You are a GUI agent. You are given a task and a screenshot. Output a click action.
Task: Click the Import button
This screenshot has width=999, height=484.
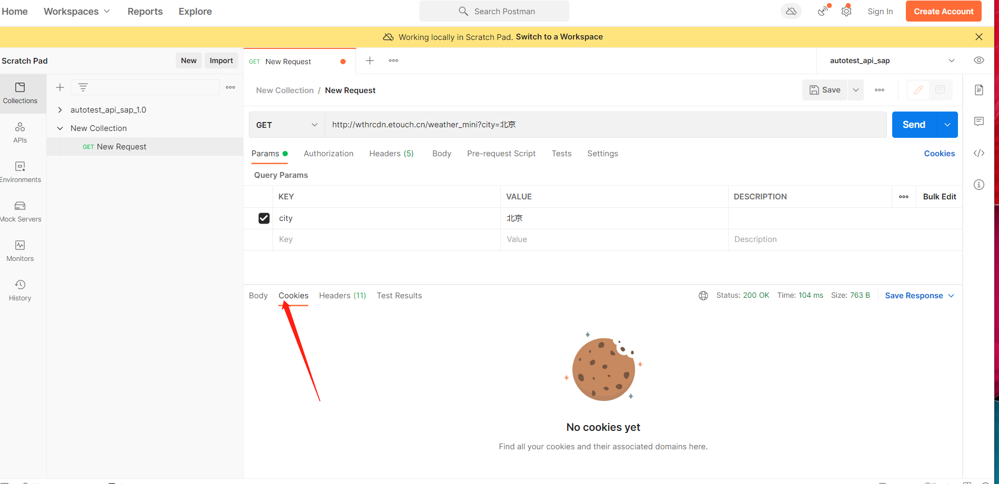point(221,60)
